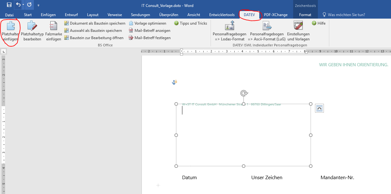Click the bottom-right text box sizing handle
Screen dimensions: 391x194
[x=311, y=166]
